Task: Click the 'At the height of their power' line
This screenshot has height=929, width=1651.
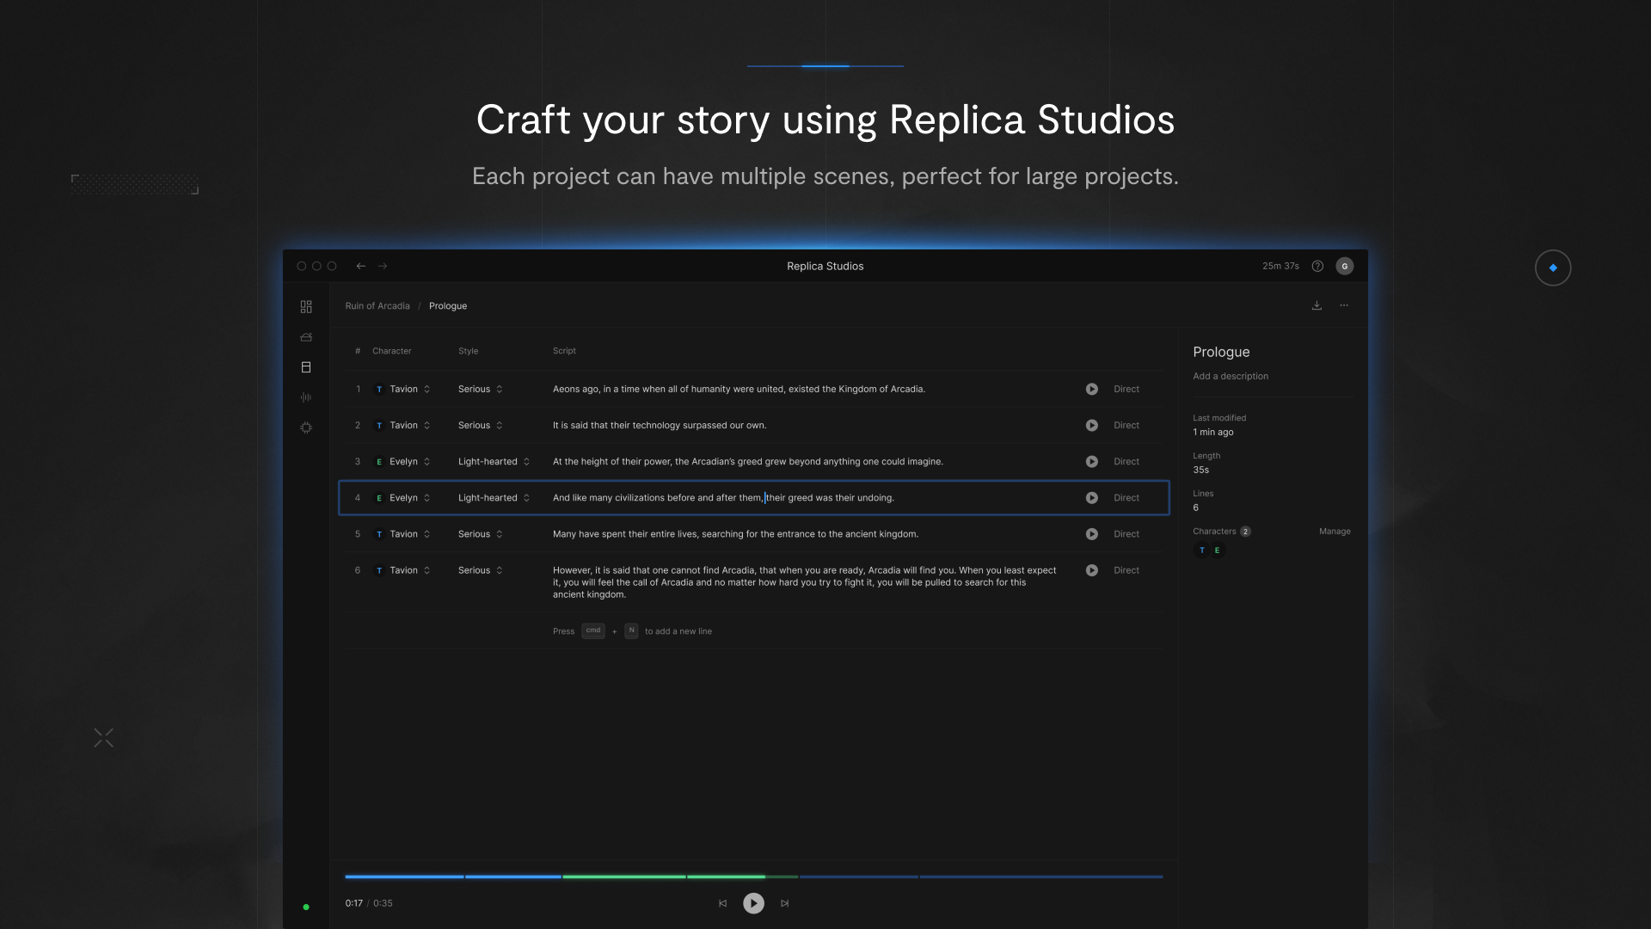Action: point(747,462)
